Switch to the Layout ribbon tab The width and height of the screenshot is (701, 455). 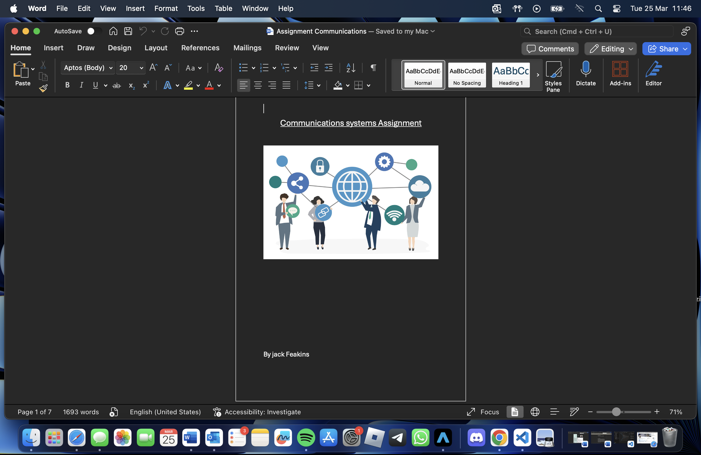point(156,48)
